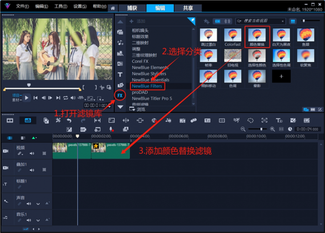Add to favorites star icon
This screenshot has width=325, height=233.
[206, 21]
